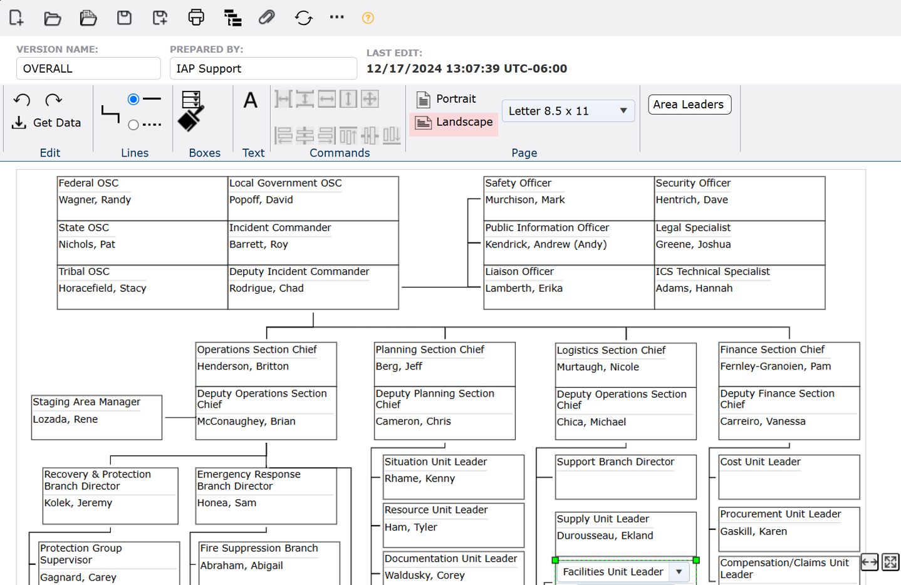Screen dimensions: 901x585
Task: Click the paperclip attachment icon
Action: coord(266,18)
